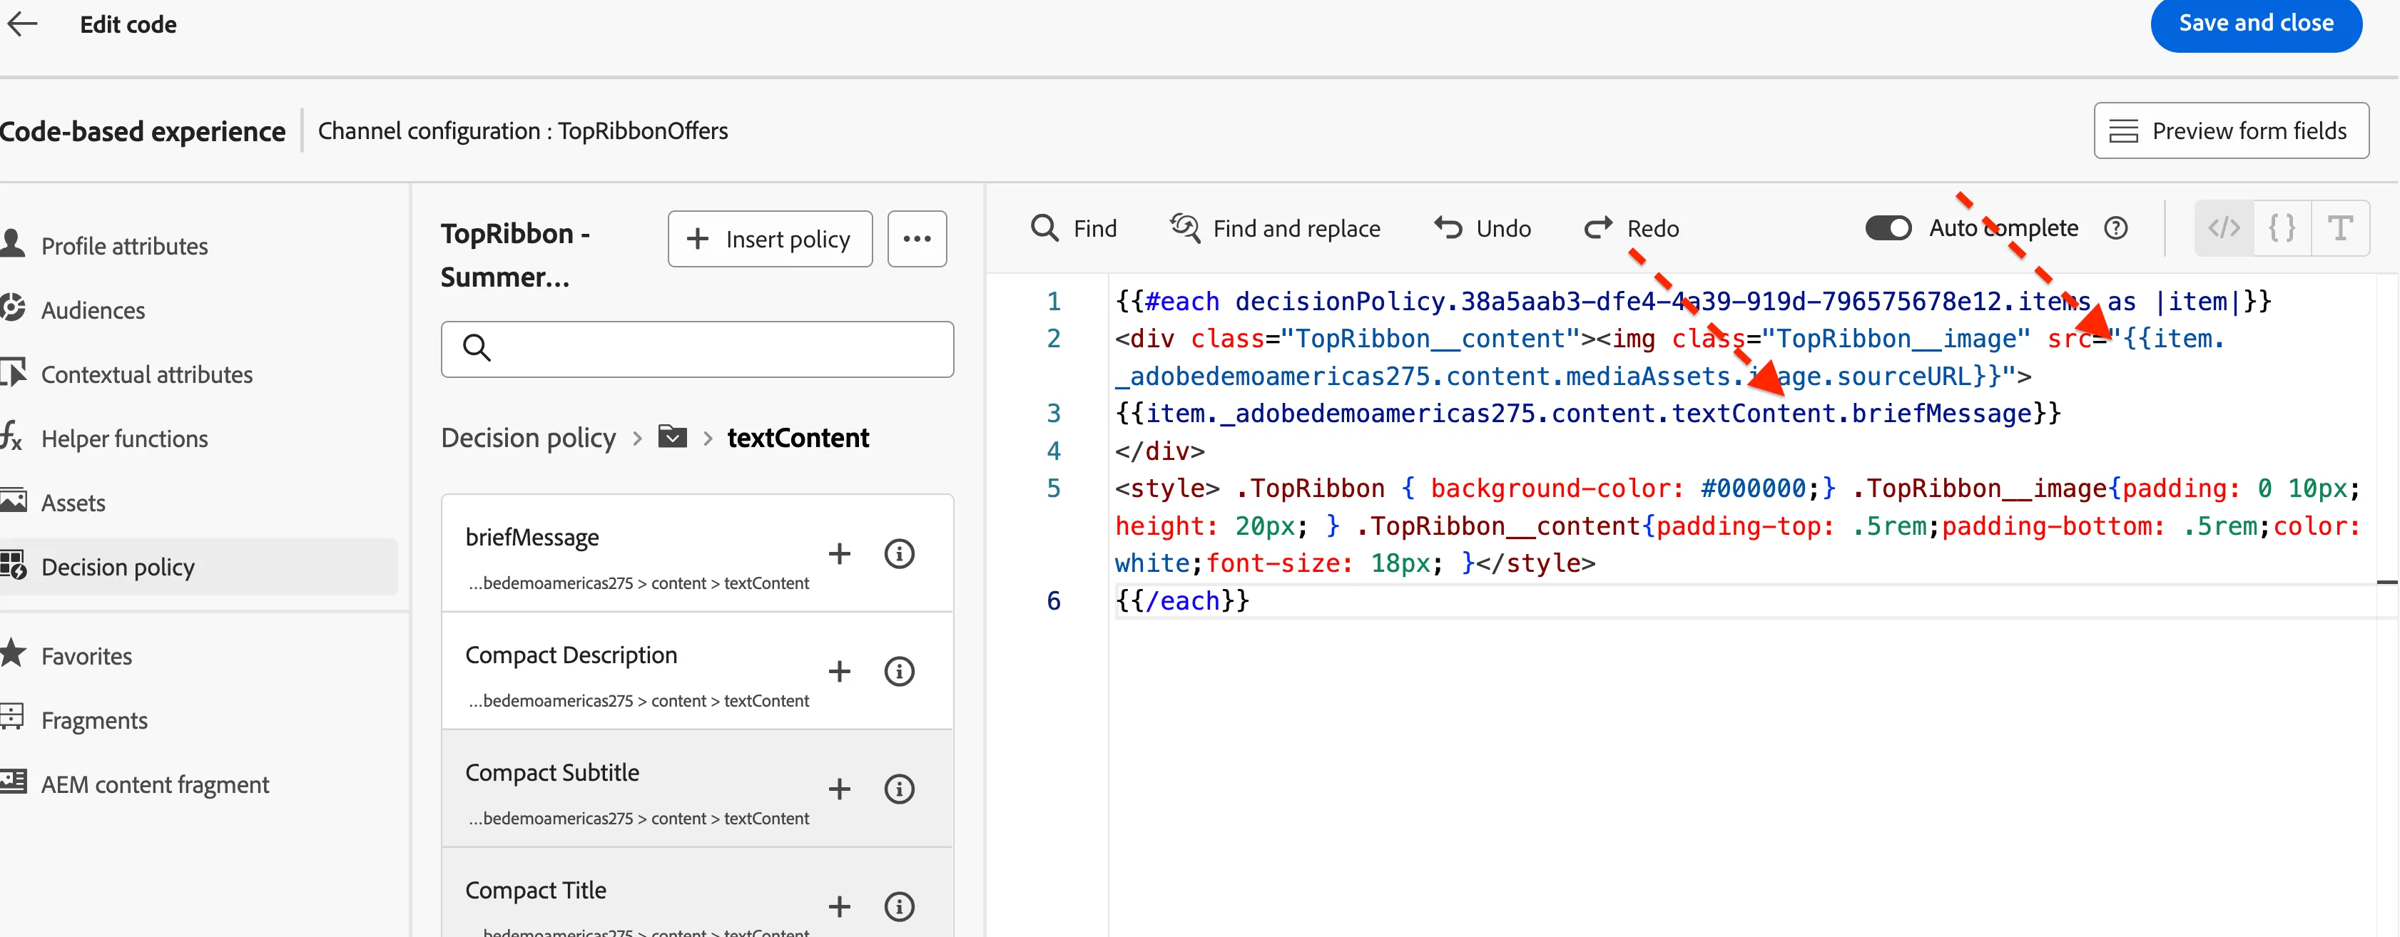Go back using the left arrow icon
Image resolution: width=2400 pixels, height=937 pixels.
pos(22,24)
